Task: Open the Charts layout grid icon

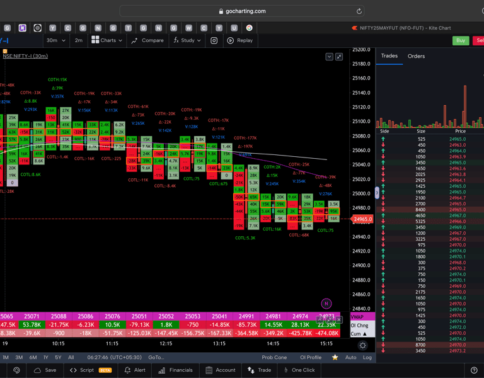Action: point(95,40)
